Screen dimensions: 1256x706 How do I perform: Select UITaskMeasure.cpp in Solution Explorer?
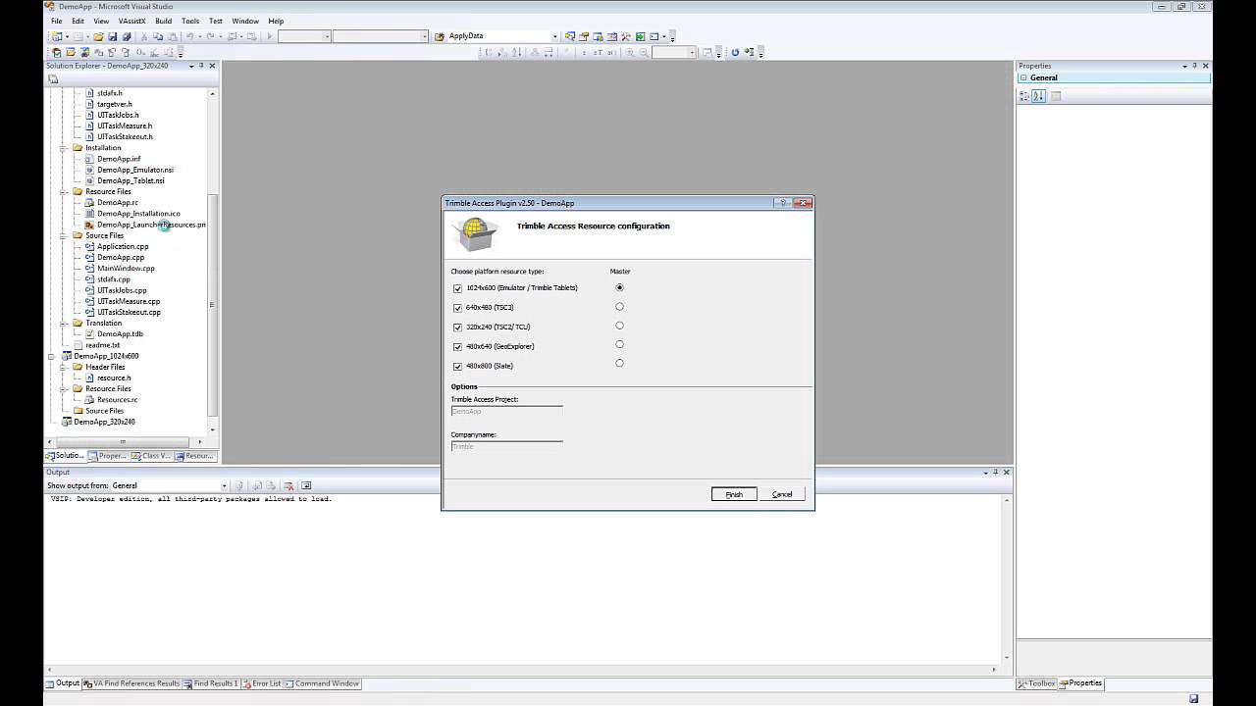[129, 301]
